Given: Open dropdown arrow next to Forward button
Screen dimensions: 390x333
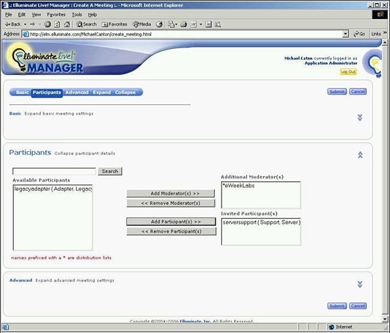Looking at the screenshot, I should pos(40,24).
